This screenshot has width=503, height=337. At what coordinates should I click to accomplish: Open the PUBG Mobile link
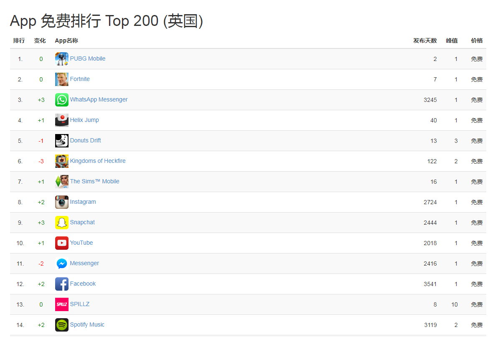click(88, 58)
